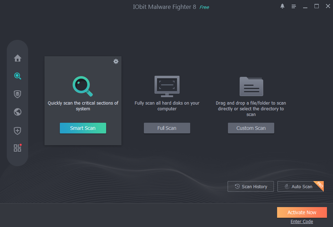
Task: Open the Protection shield section in sidebar
Action: tap(17, 94)
